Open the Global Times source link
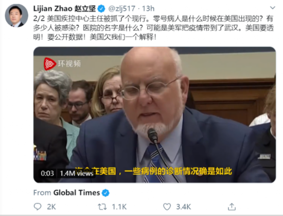Screen dimensions: 283x216 tap(77, 193)
